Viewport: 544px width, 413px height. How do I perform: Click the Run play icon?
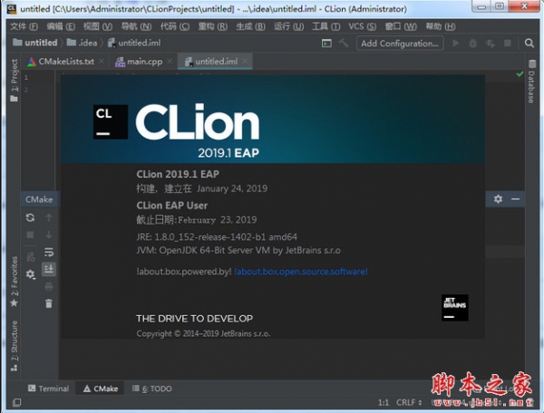[x=456, y=43]
